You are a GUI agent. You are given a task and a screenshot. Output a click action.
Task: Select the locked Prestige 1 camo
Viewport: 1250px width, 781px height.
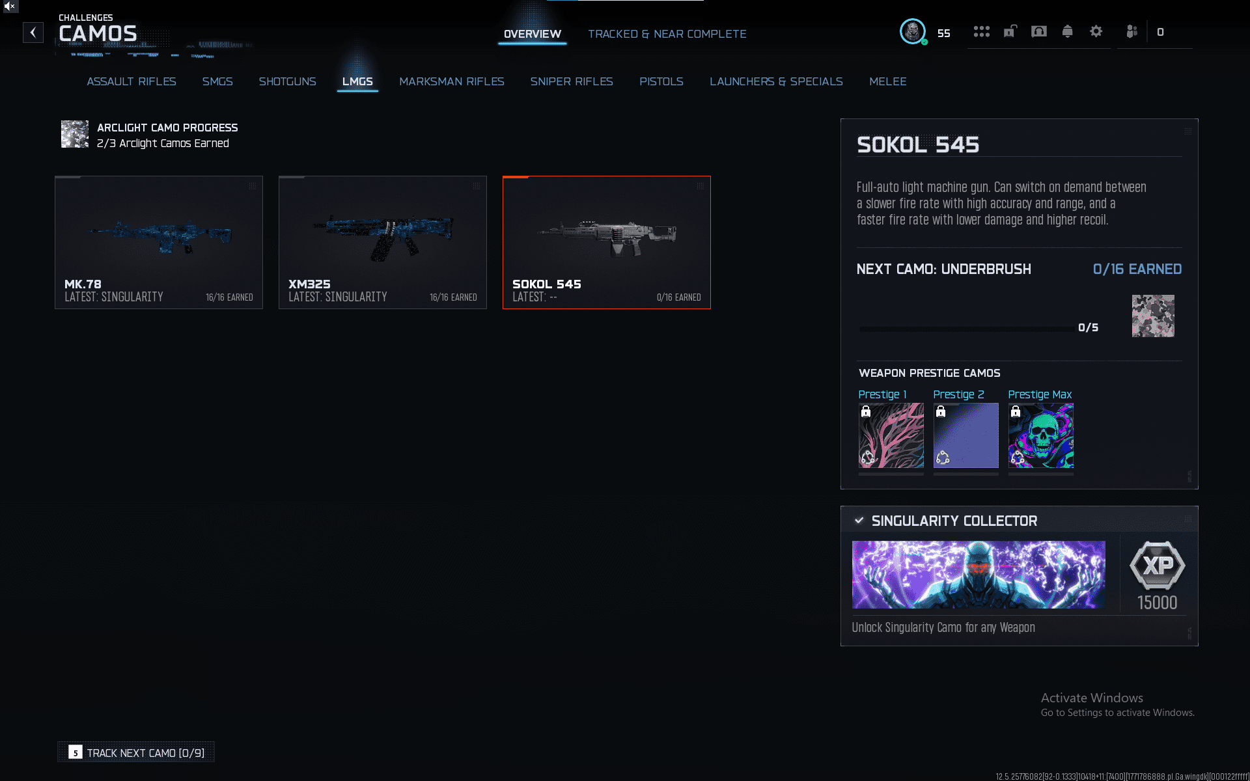pyautogui.click(x=891, y=435)
